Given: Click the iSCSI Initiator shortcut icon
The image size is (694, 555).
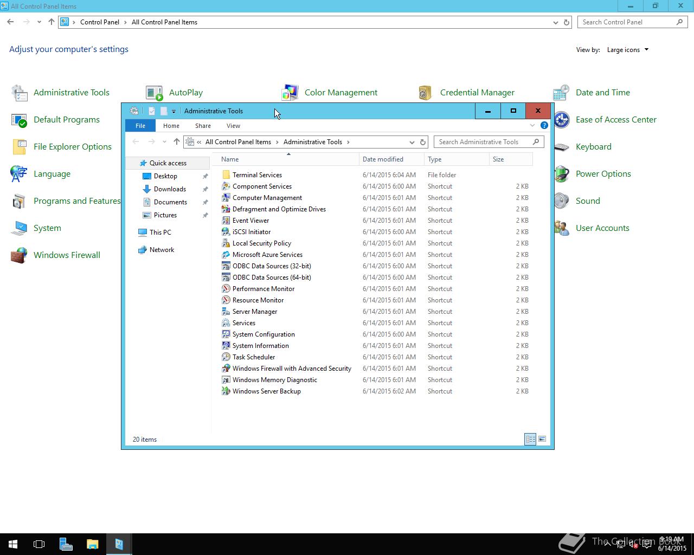Looking at the screenshot, I should click(226, 232).
